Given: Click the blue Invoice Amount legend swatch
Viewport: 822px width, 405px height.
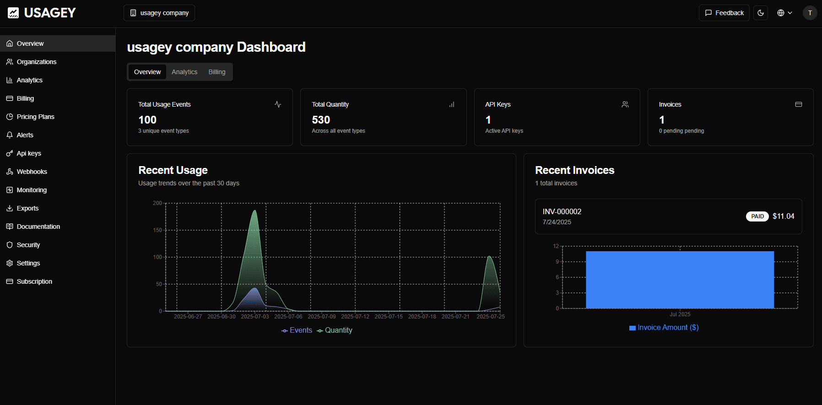Looking at the screenshot, I should (x=632, y=328).
